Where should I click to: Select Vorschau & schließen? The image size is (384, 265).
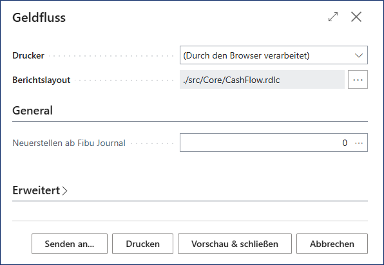(x=235, y=244)
